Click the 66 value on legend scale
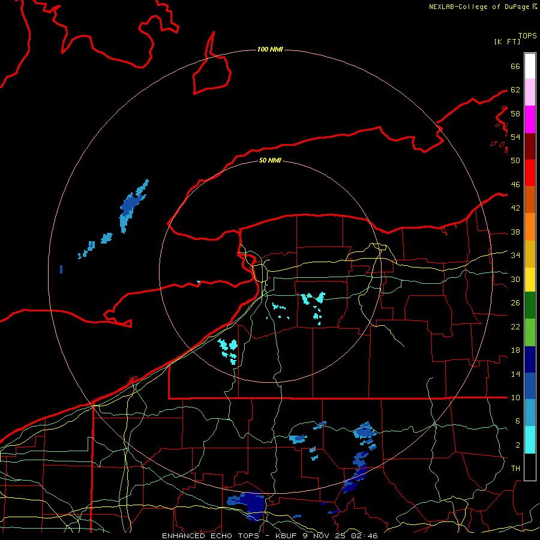Image resolution: width=540 pixels, height=540 pixels. click(515, 67)
